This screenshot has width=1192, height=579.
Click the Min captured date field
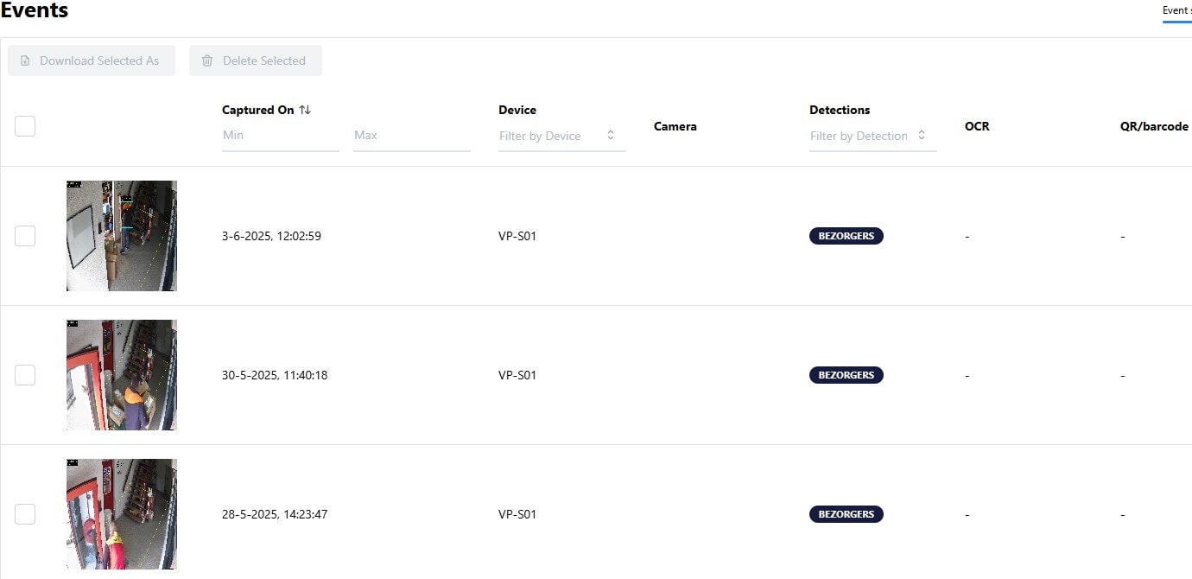pyautogui.click(x=280, y=136)
